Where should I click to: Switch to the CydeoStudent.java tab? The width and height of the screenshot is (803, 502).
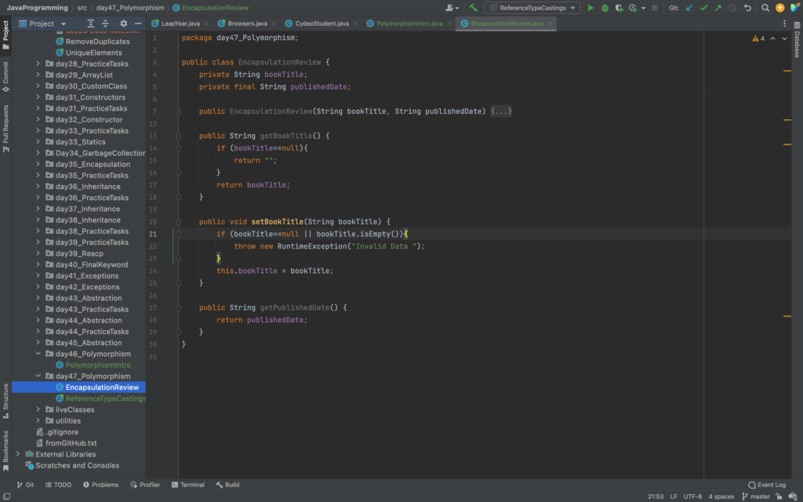(322, 24)
